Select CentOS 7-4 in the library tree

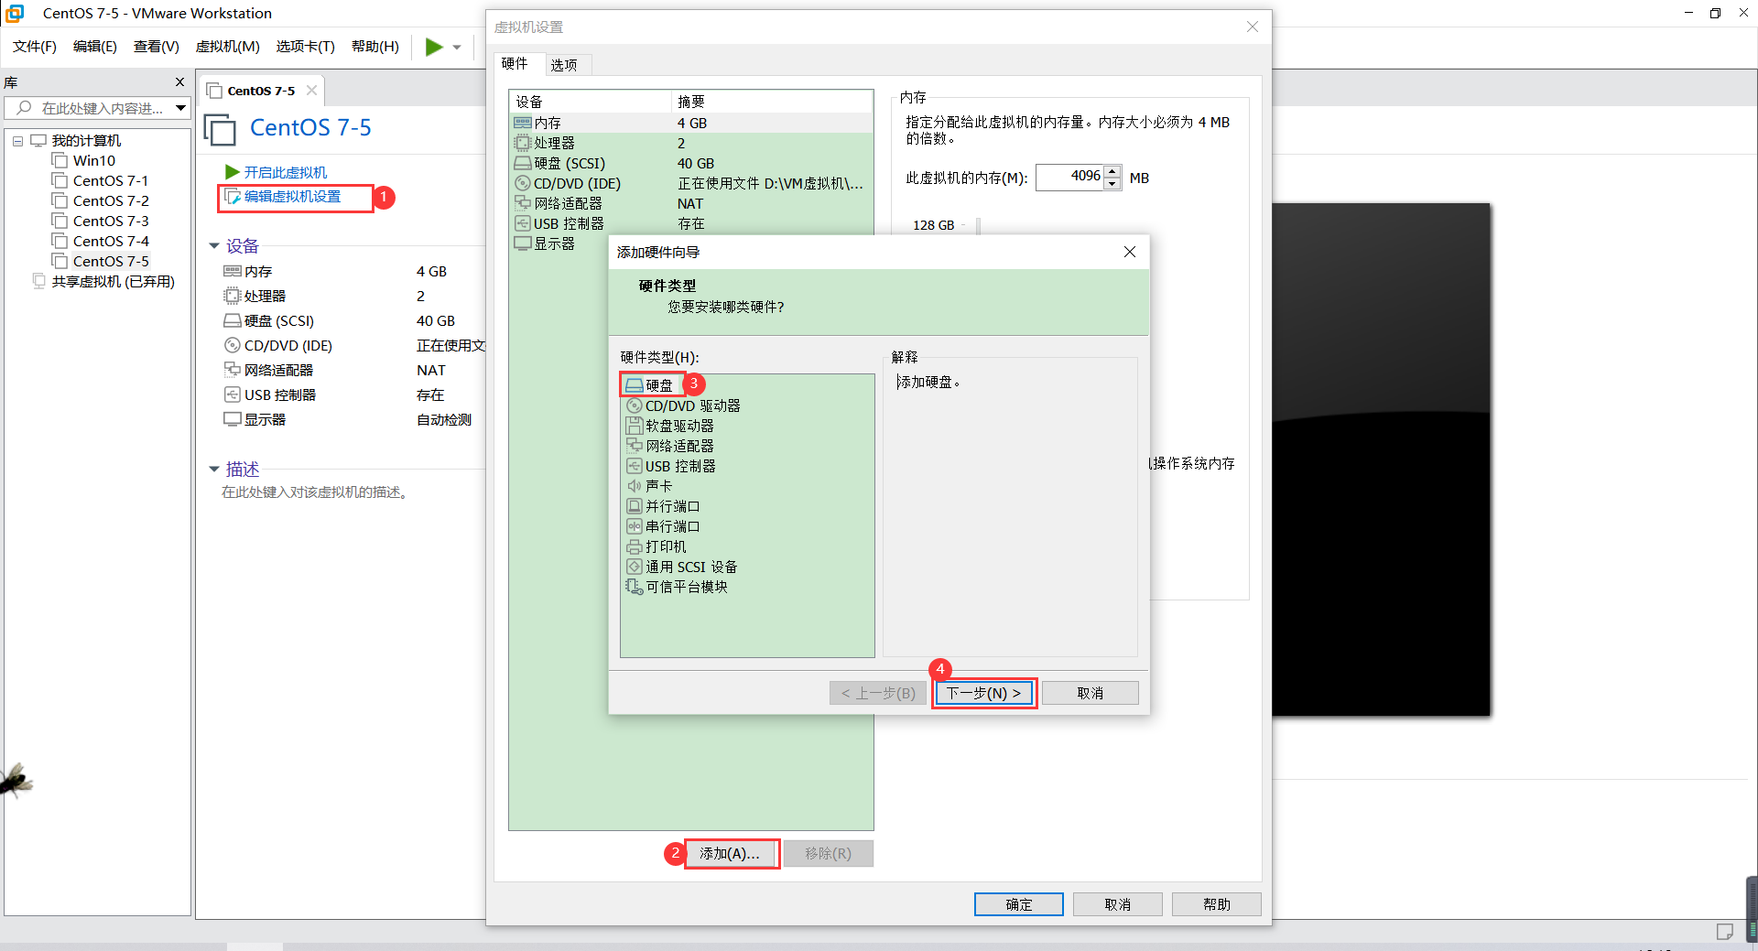(110, 242)
